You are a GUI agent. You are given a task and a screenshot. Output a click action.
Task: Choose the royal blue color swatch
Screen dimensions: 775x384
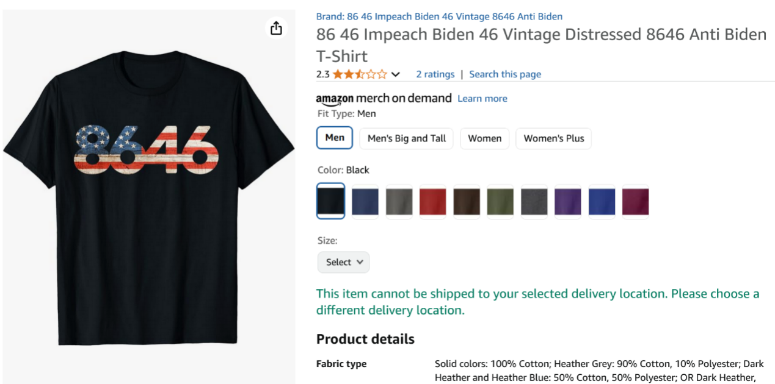(x=602, y=202)
